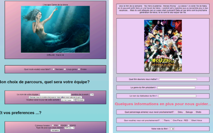Select One Piece : RED as next film

171,120
